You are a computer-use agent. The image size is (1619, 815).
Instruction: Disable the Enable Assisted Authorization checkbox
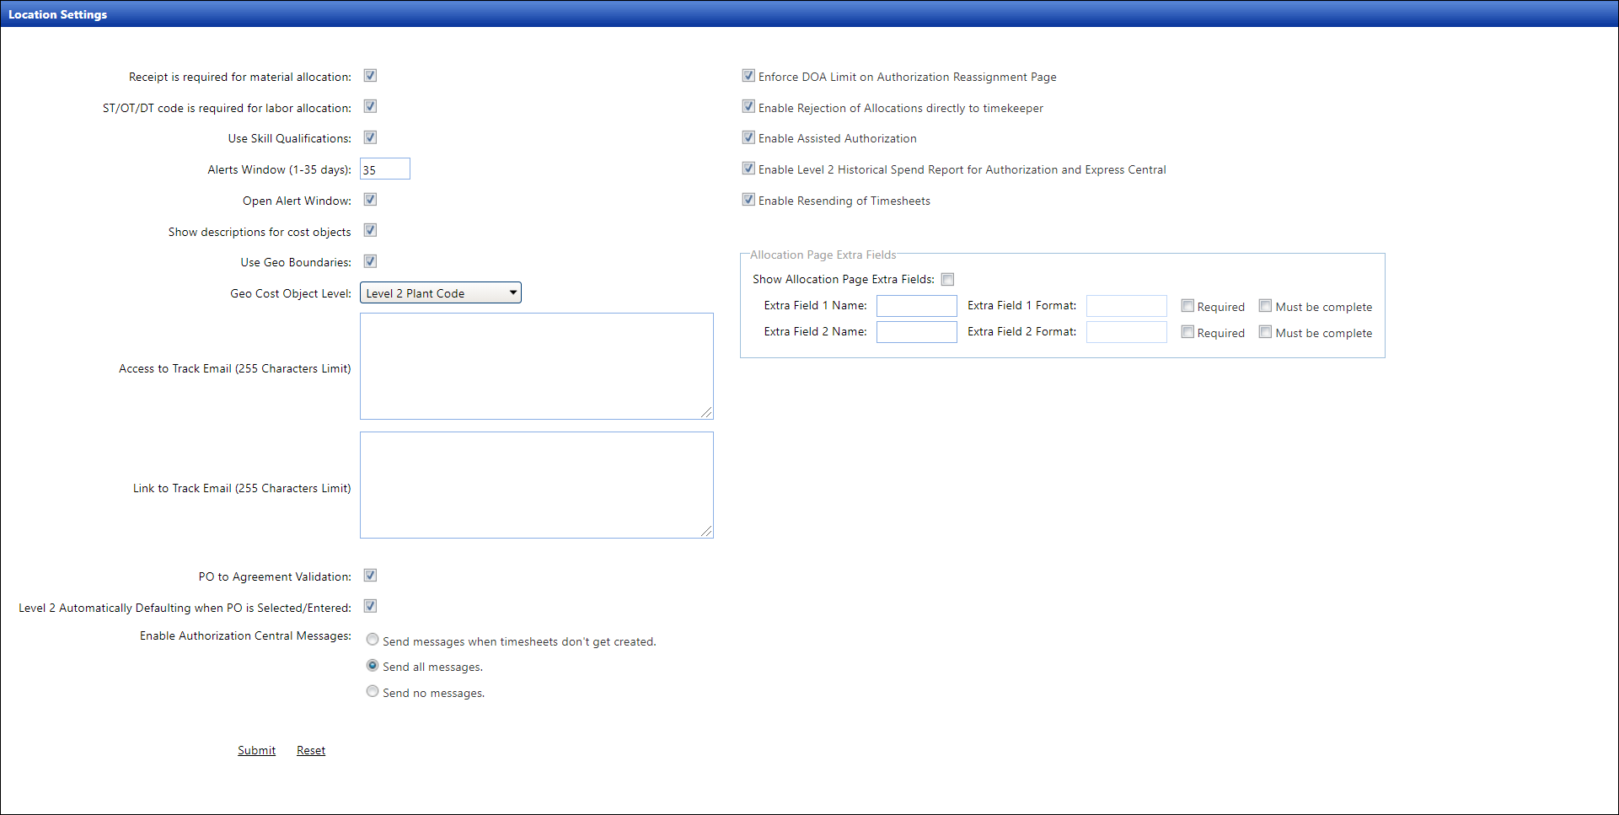coord(748,137)
